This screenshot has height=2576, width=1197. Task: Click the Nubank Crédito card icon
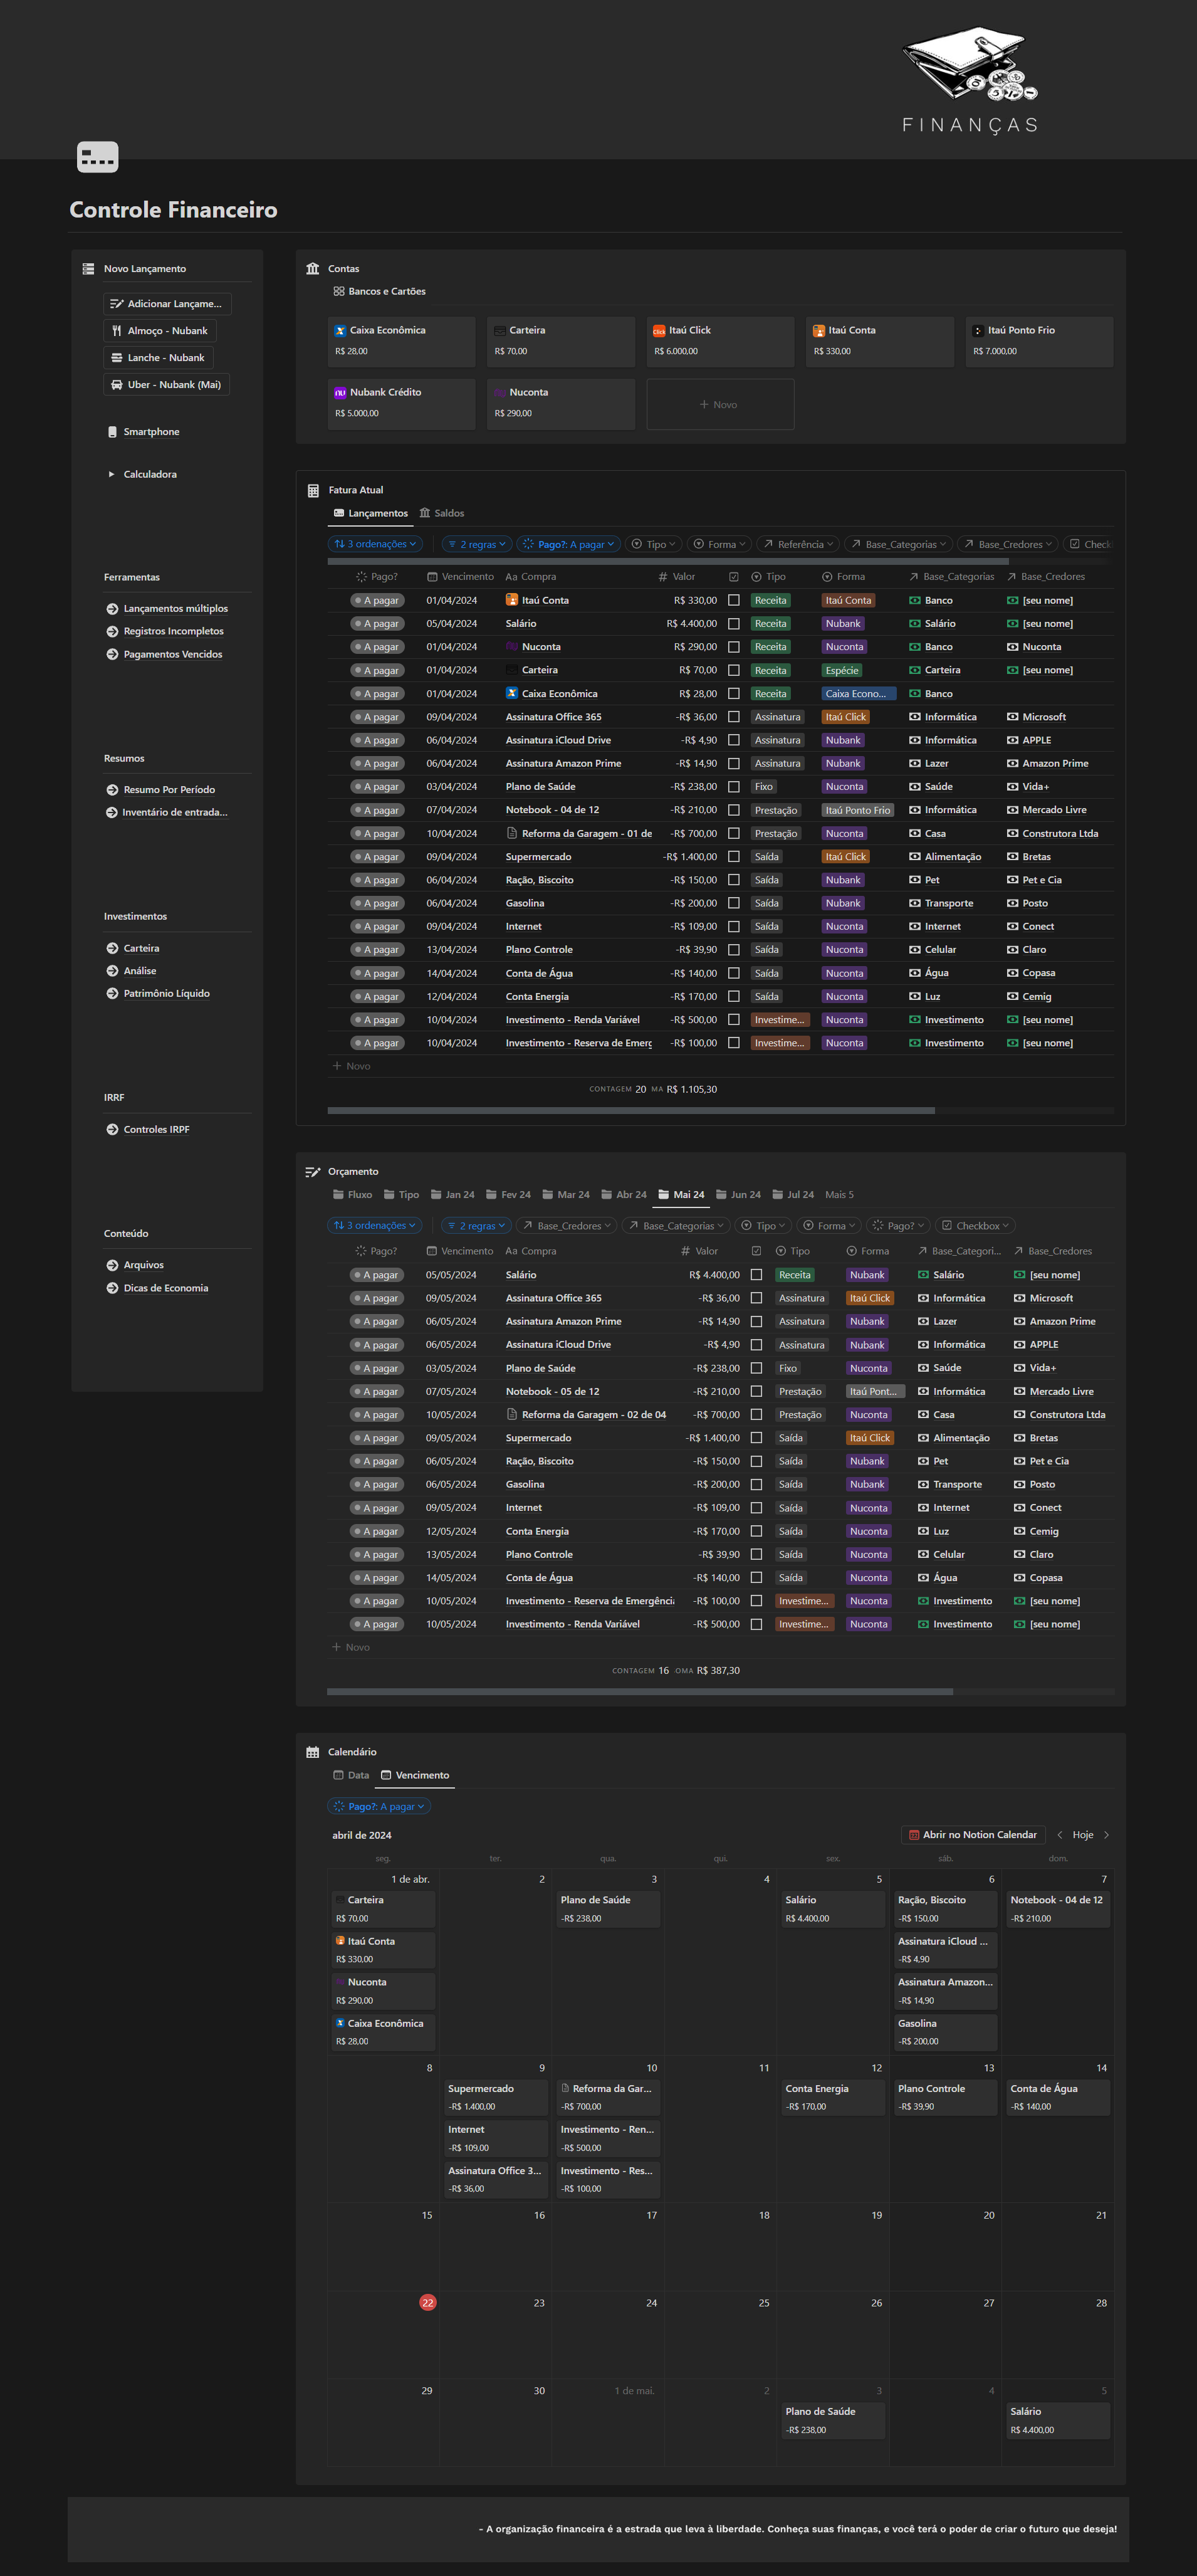[x=341, y=393]
